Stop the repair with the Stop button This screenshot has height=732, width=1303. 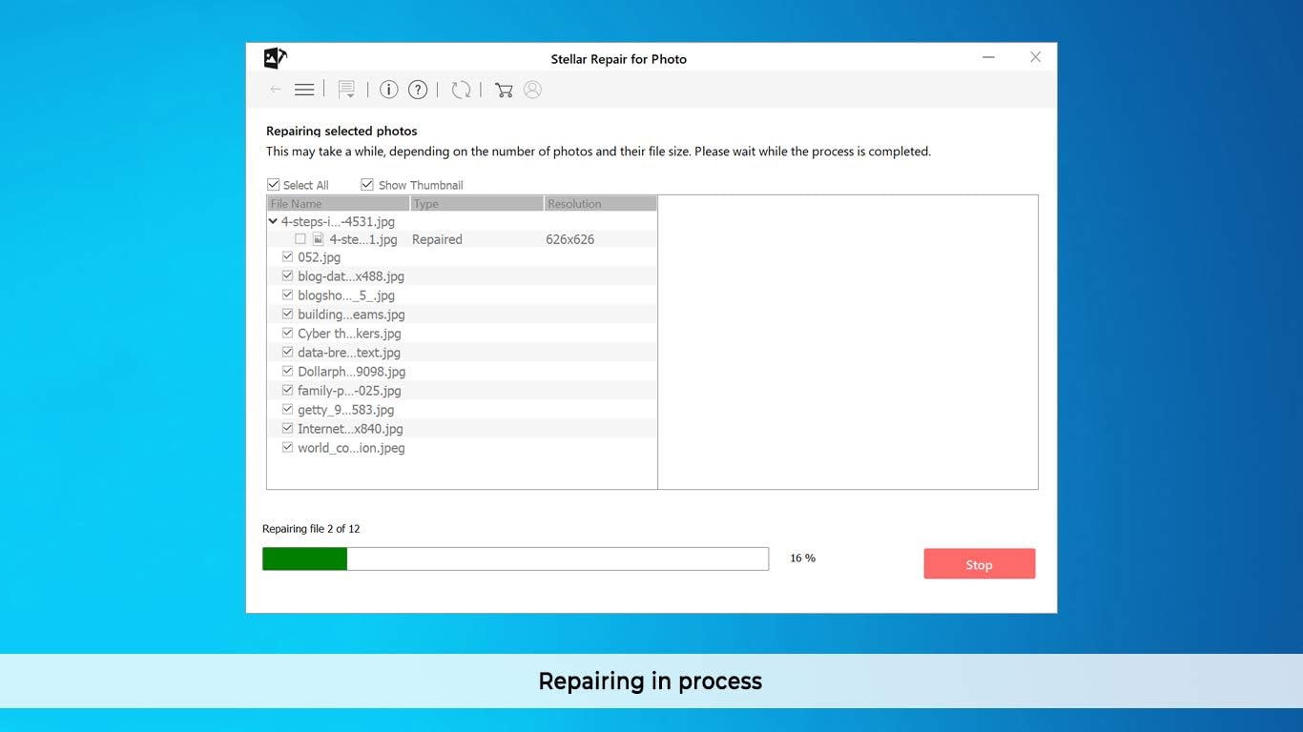[x=980, y=564]
